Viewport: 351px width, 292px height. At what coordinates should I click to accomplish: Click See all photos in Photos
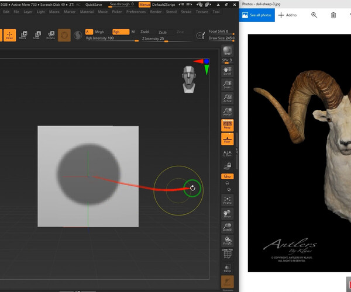coord(257,15)
